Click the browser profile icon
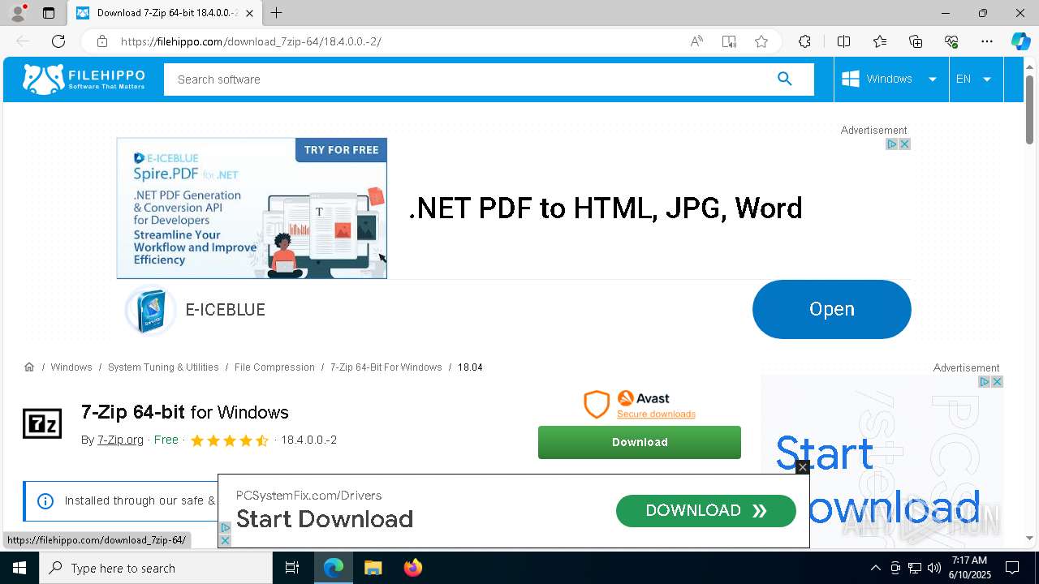Image resolution: width=1039 pixels, height=584 pixels. pyautogui.click(x=18, y=13)
